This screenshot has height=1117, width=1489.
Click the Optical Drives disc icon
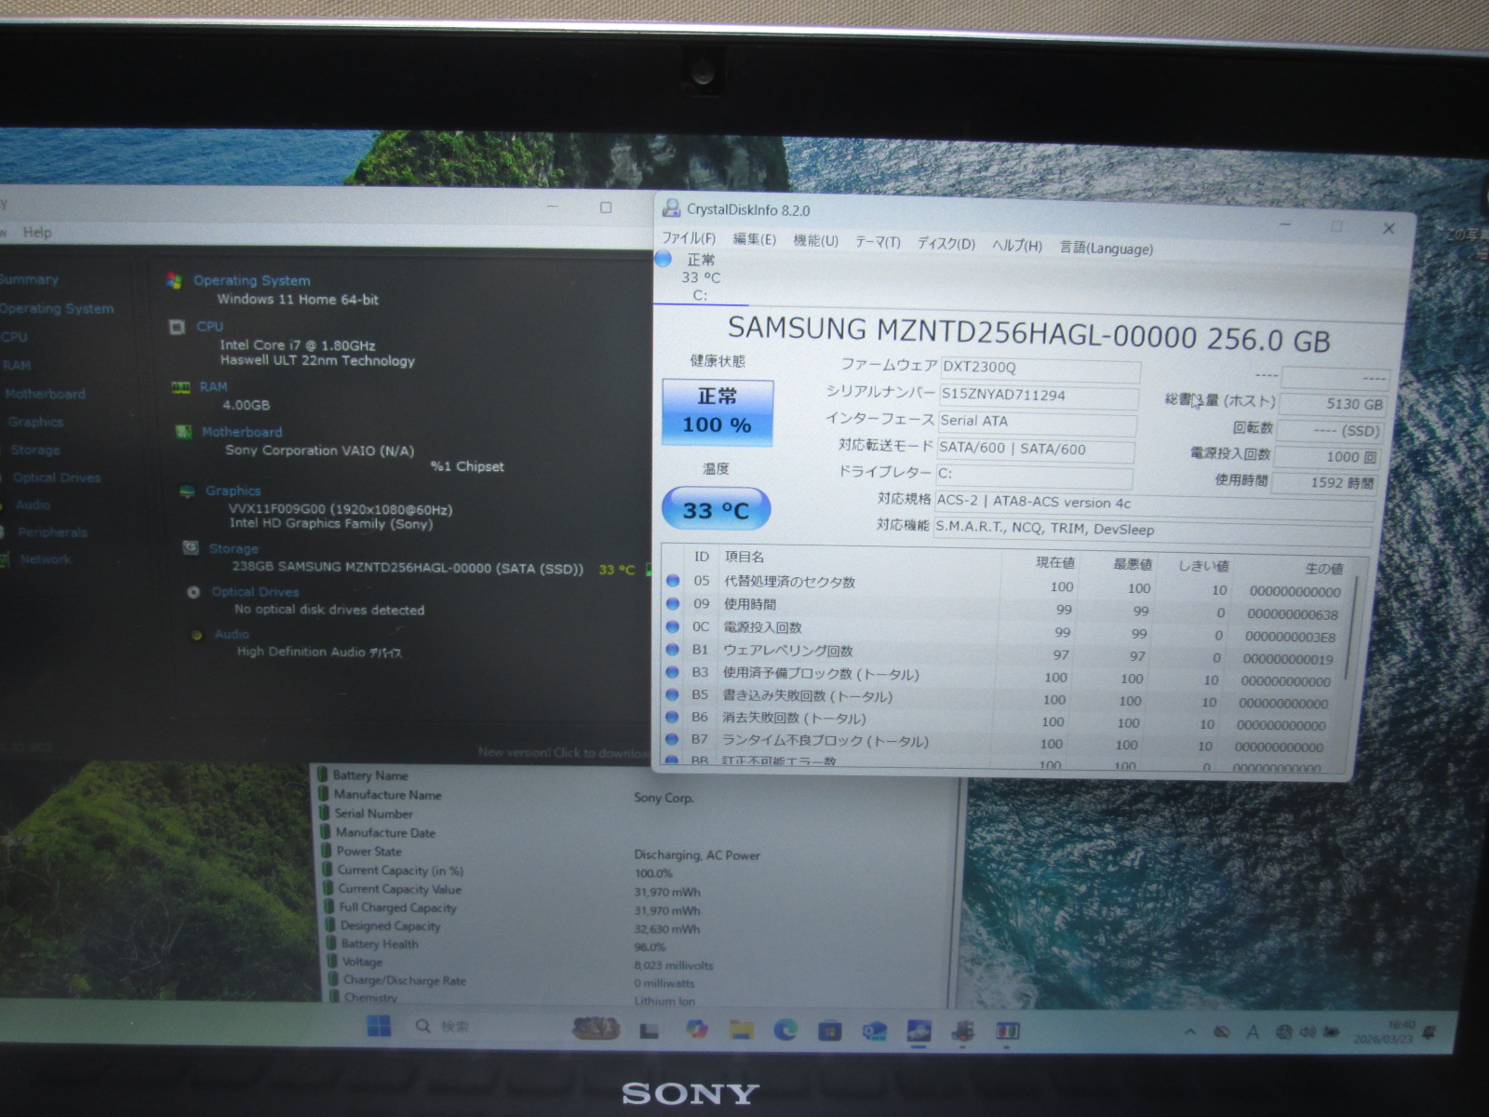(x=194, y=592)
